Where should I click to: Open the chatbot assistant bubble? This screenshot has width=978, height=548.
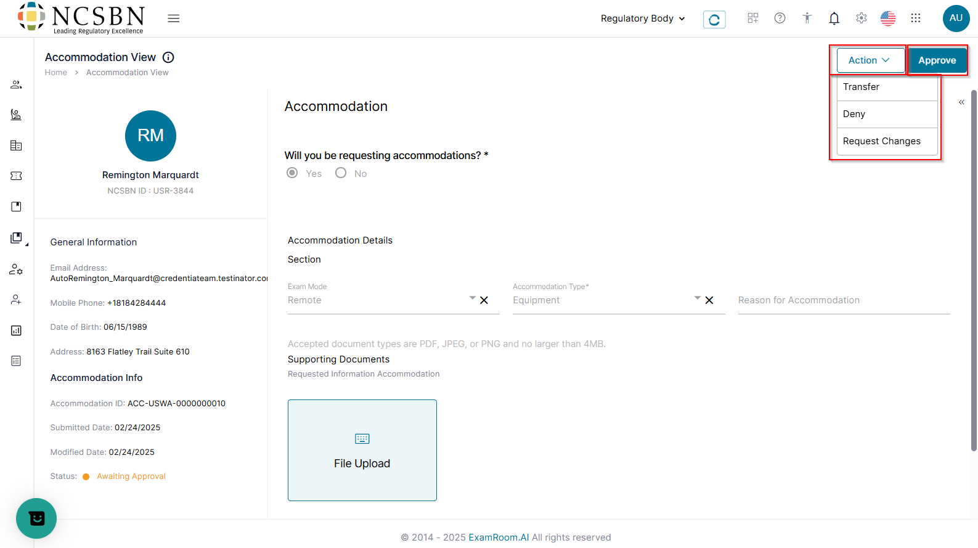pos(36,518)
